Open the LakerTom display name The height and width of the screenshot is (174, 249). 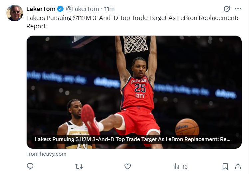[41, 9]
